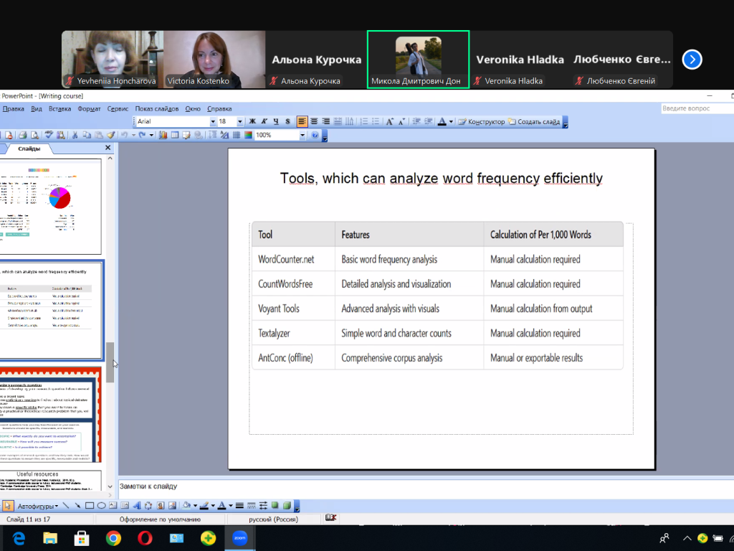
Task: Click the Создать слайд button
Action: (534, 122)
